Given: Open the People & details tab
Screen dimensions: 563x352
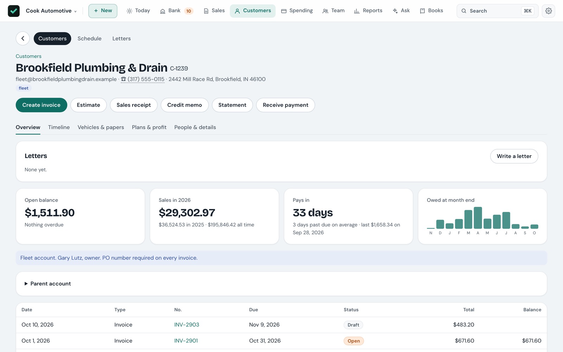Looking at the screenshot, I should click(195, 127).
